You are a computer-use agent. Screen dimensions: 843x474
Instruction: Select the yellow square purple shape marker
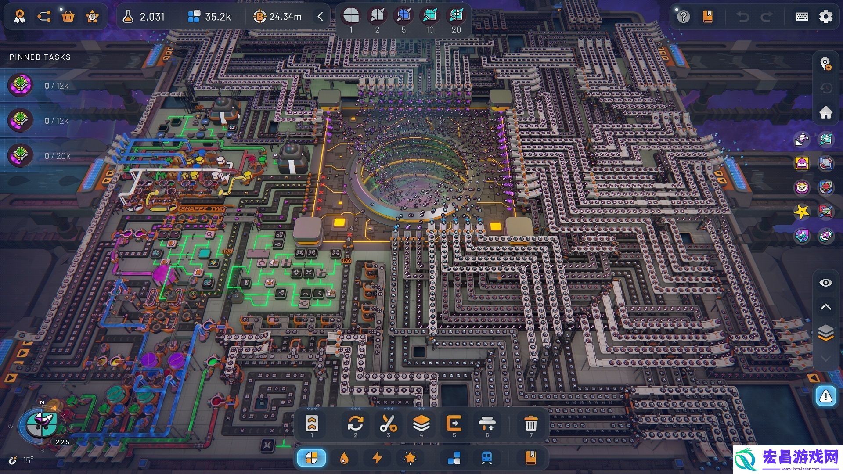click(x=802, y=164)
